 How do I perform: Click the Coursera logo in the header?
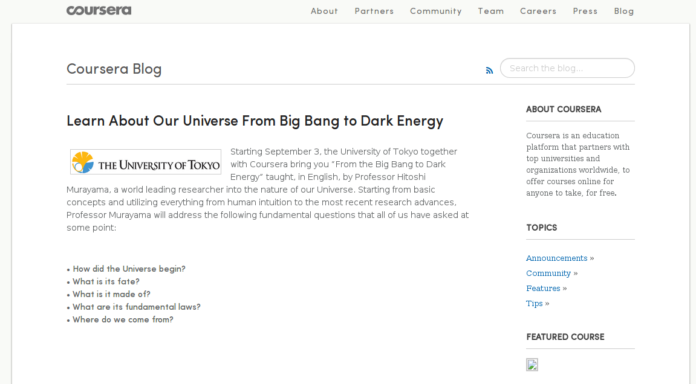pos(99,10)
